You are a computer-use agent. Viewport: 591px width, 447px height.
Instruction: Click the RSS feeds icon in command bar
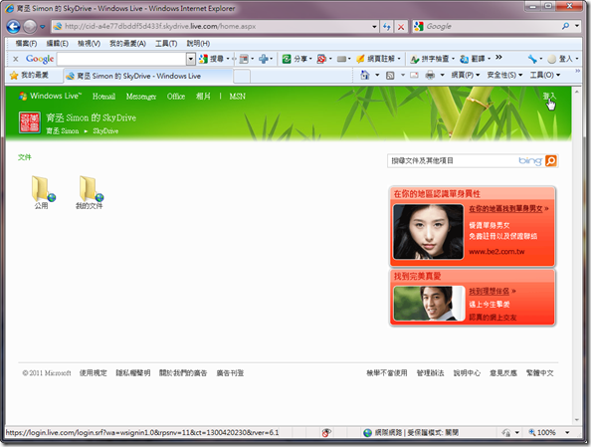[390, 76]
